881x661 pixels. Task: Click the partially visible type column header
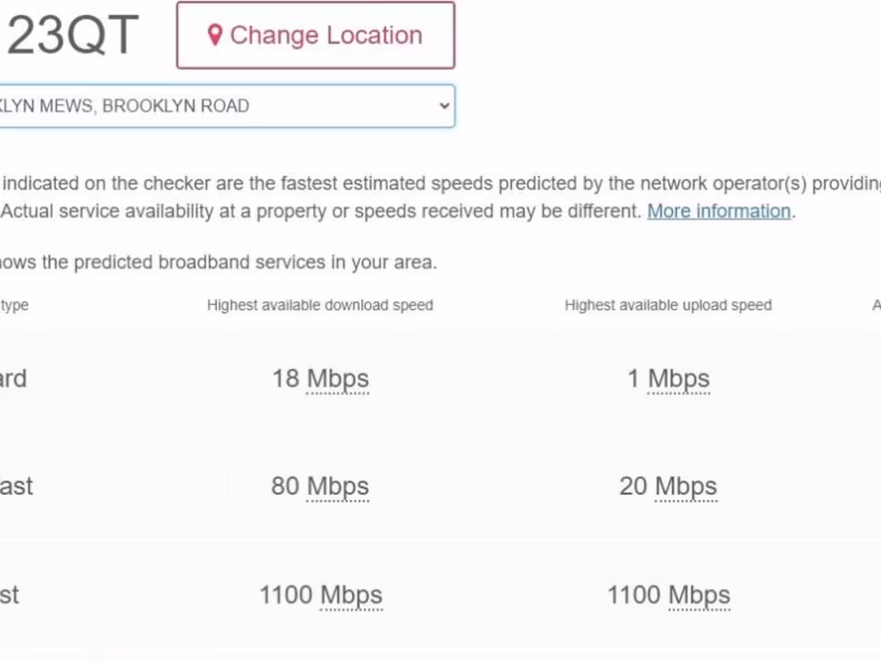coord(14,305)
